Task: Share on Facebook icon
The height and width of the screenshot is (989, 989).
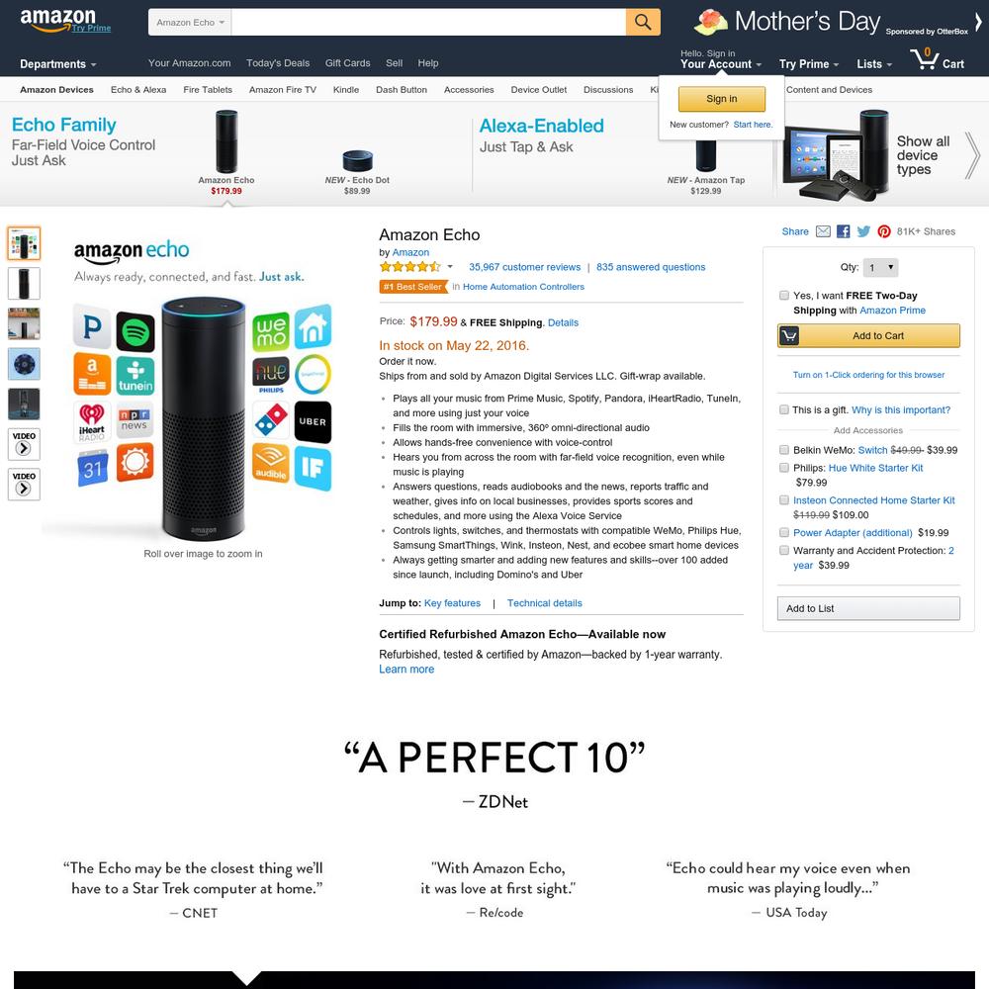Action: point(844,231)
